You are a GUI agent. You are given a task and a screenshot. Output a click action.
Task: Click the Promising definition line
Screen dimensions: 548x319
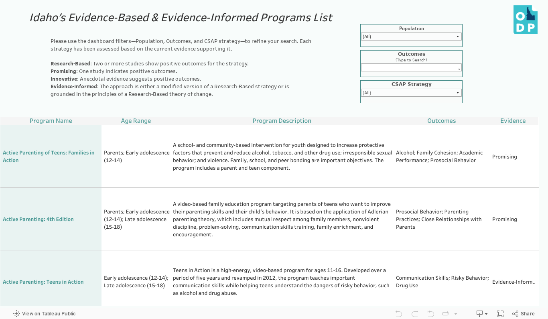click(114, 71)
